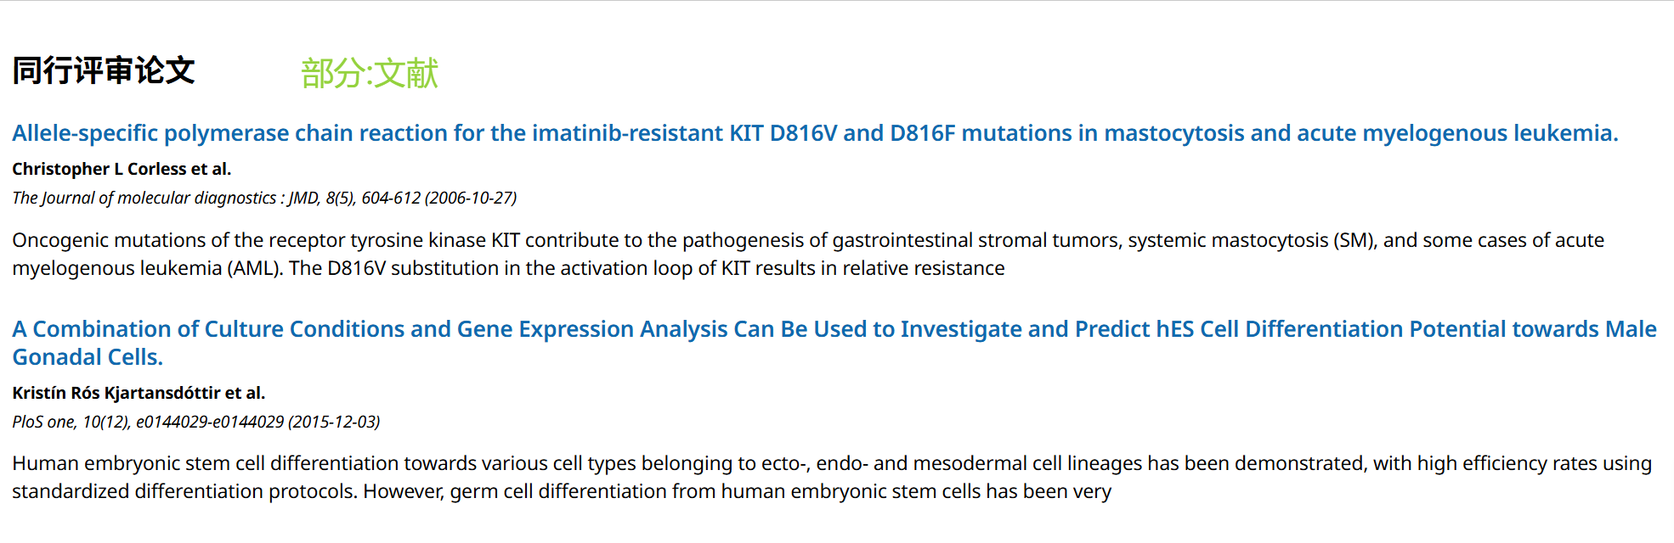Click author Christopher L Corless et al.

coord(122,169)
